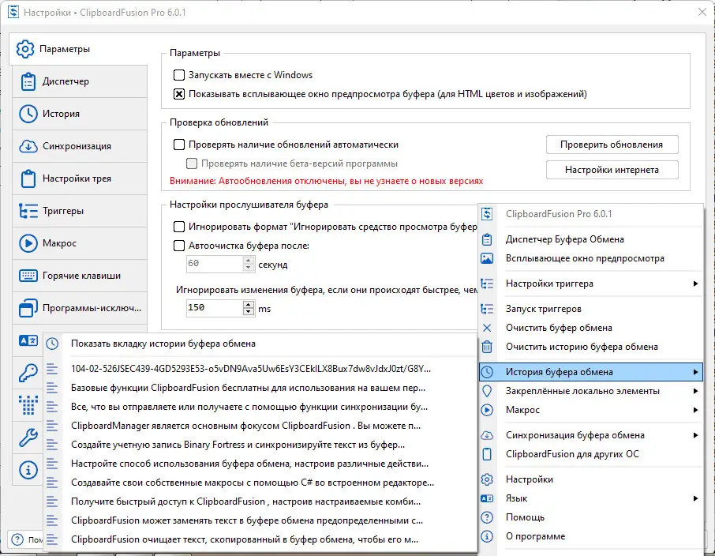
Task: Expand the Настройки триггера submenu arrow
Action: 695,284
